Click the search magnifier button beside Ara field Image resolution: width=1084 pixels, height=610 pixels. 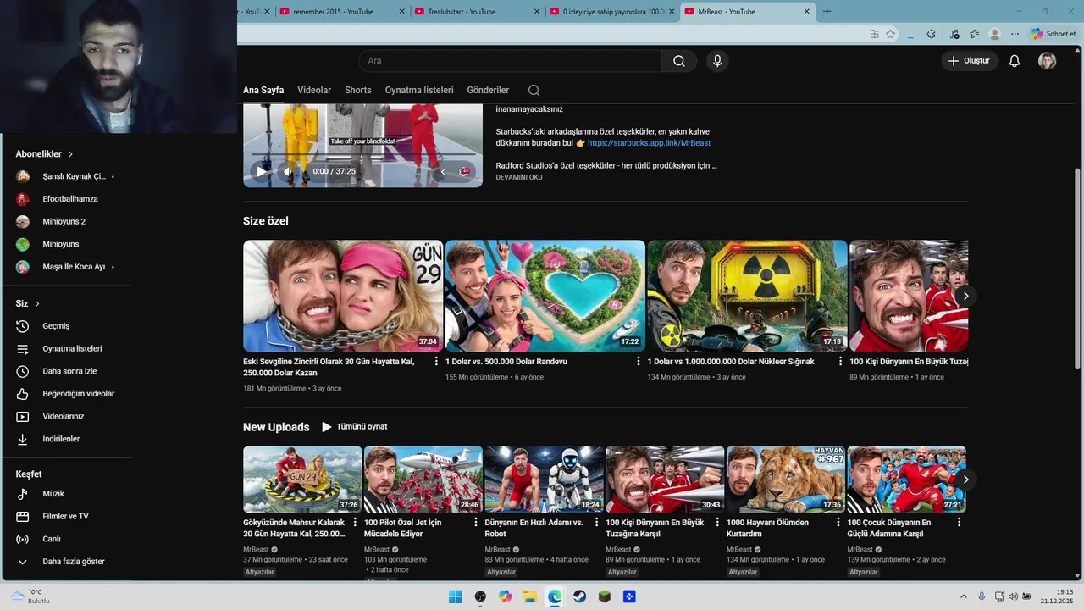[679, 61]
